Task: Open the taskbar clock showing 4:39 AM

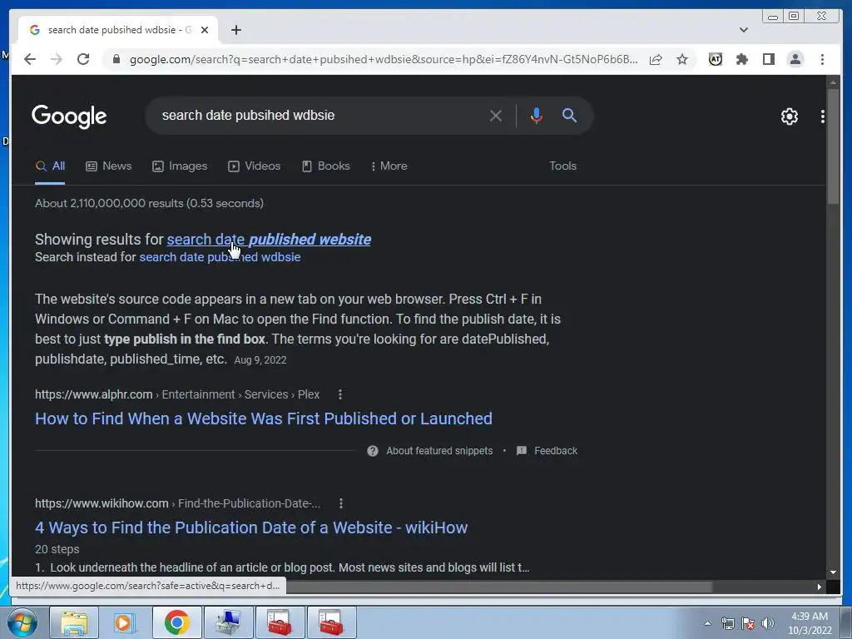Action: (810, 623)
